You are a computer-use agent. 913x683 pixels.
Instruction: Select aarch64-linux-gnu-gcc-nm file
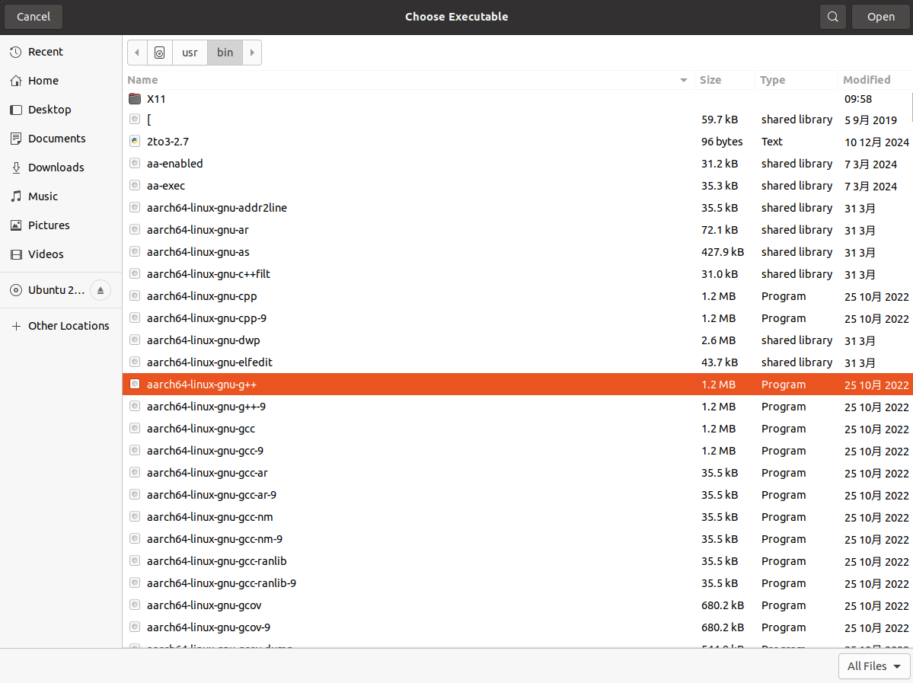(517, 517)
